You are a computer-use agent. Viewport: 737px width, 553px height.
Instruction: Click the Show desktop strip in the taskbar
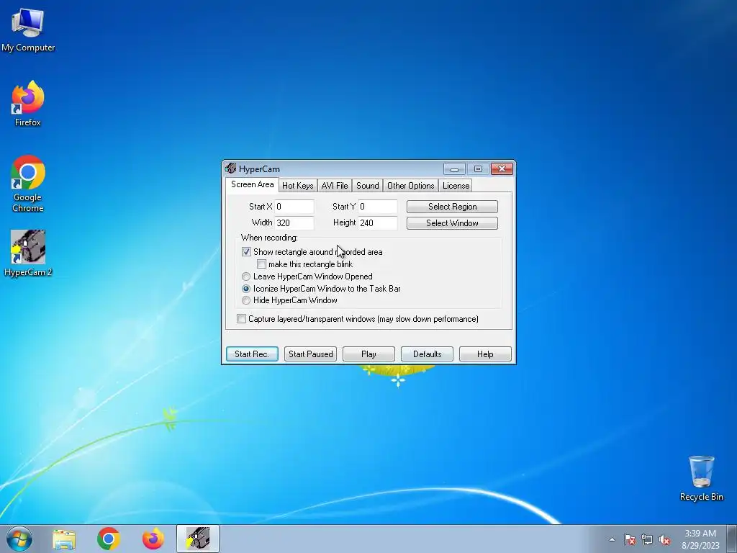tap(732, 539)
